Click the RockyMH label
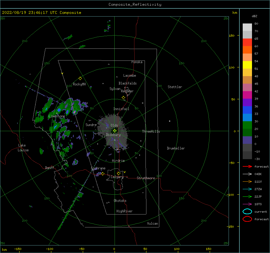The width and height of the screenshot is (270, 253). coord(79,84)
